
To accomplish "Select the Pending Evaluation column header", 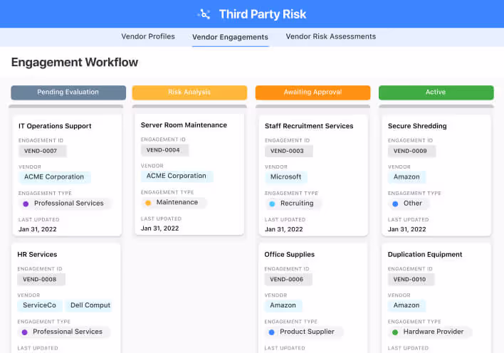I will pos(68,93).
